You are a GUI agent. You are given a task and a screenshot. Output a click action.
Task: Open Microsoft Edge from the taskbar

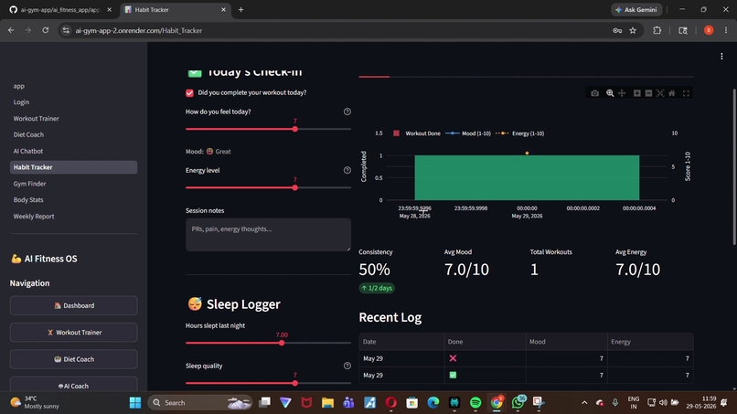(433, 402)
